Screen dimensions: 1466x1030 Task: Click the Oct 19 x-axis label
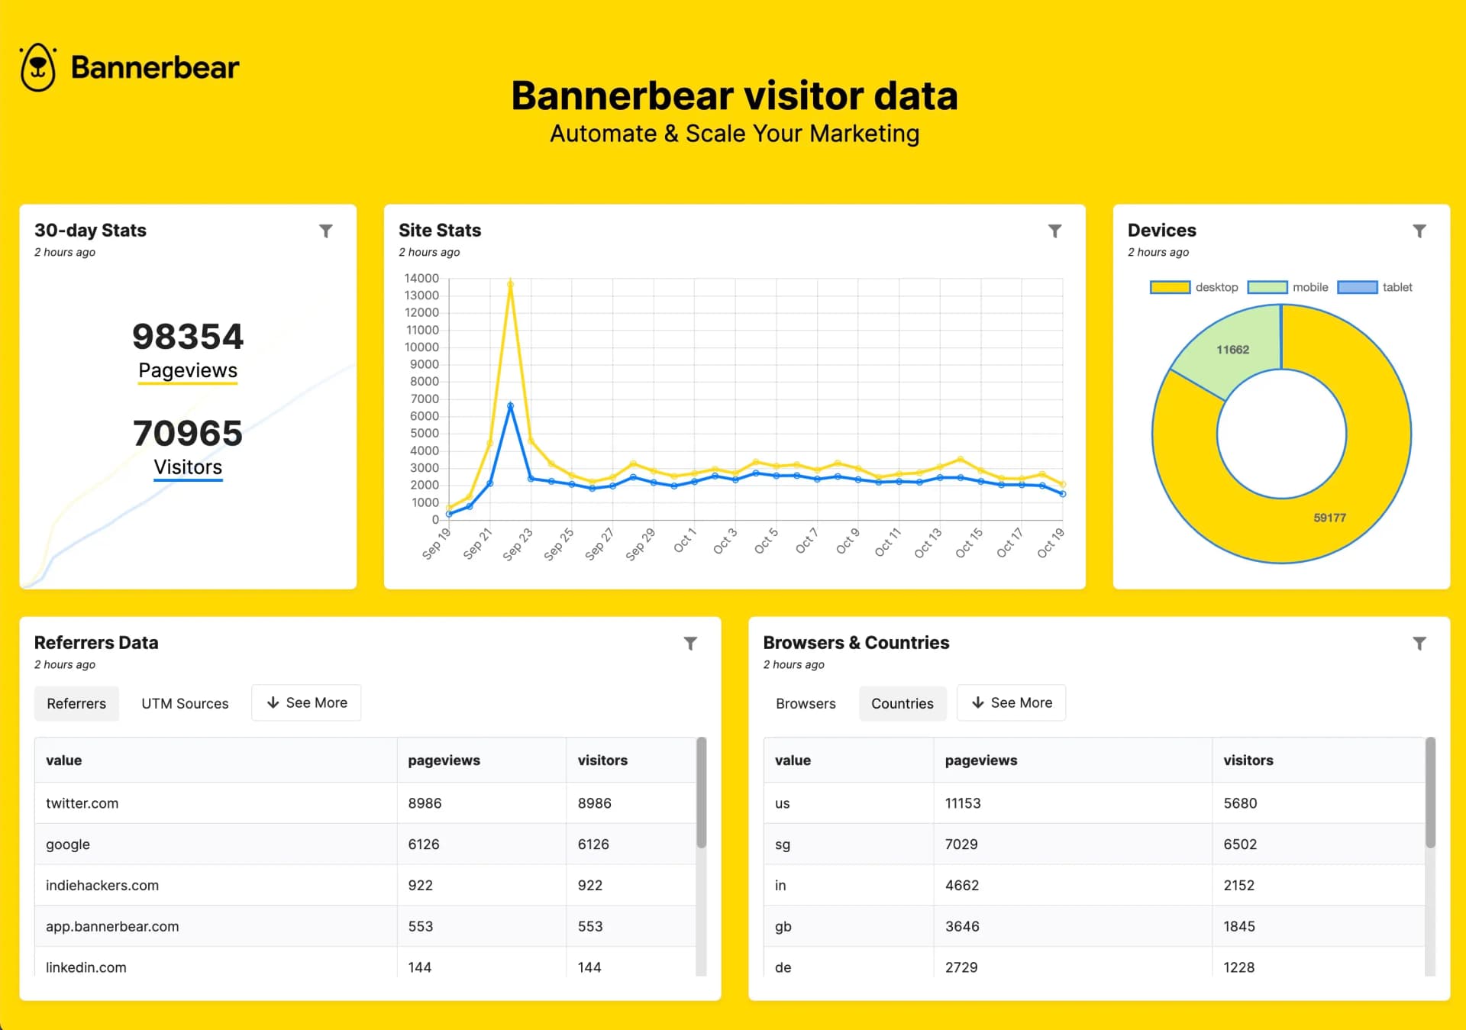1050,543
